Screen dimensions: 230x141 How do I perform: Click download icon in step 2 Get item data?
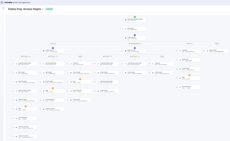tap(126, 29)
